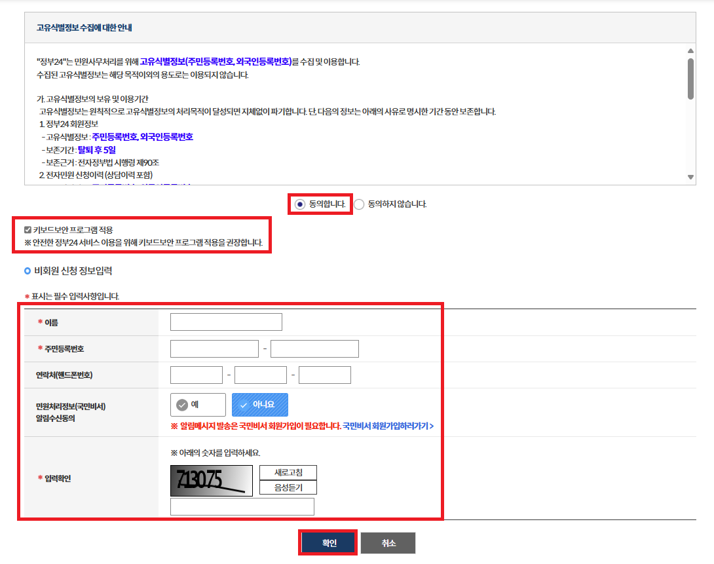Click the captcha image showing 713075
Image resolution: width=714 pixels, height=564 pixels.
(212, 481)
